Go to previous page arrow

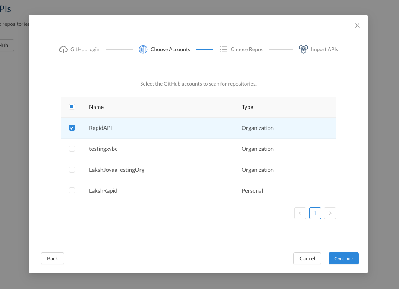point(300,213)
